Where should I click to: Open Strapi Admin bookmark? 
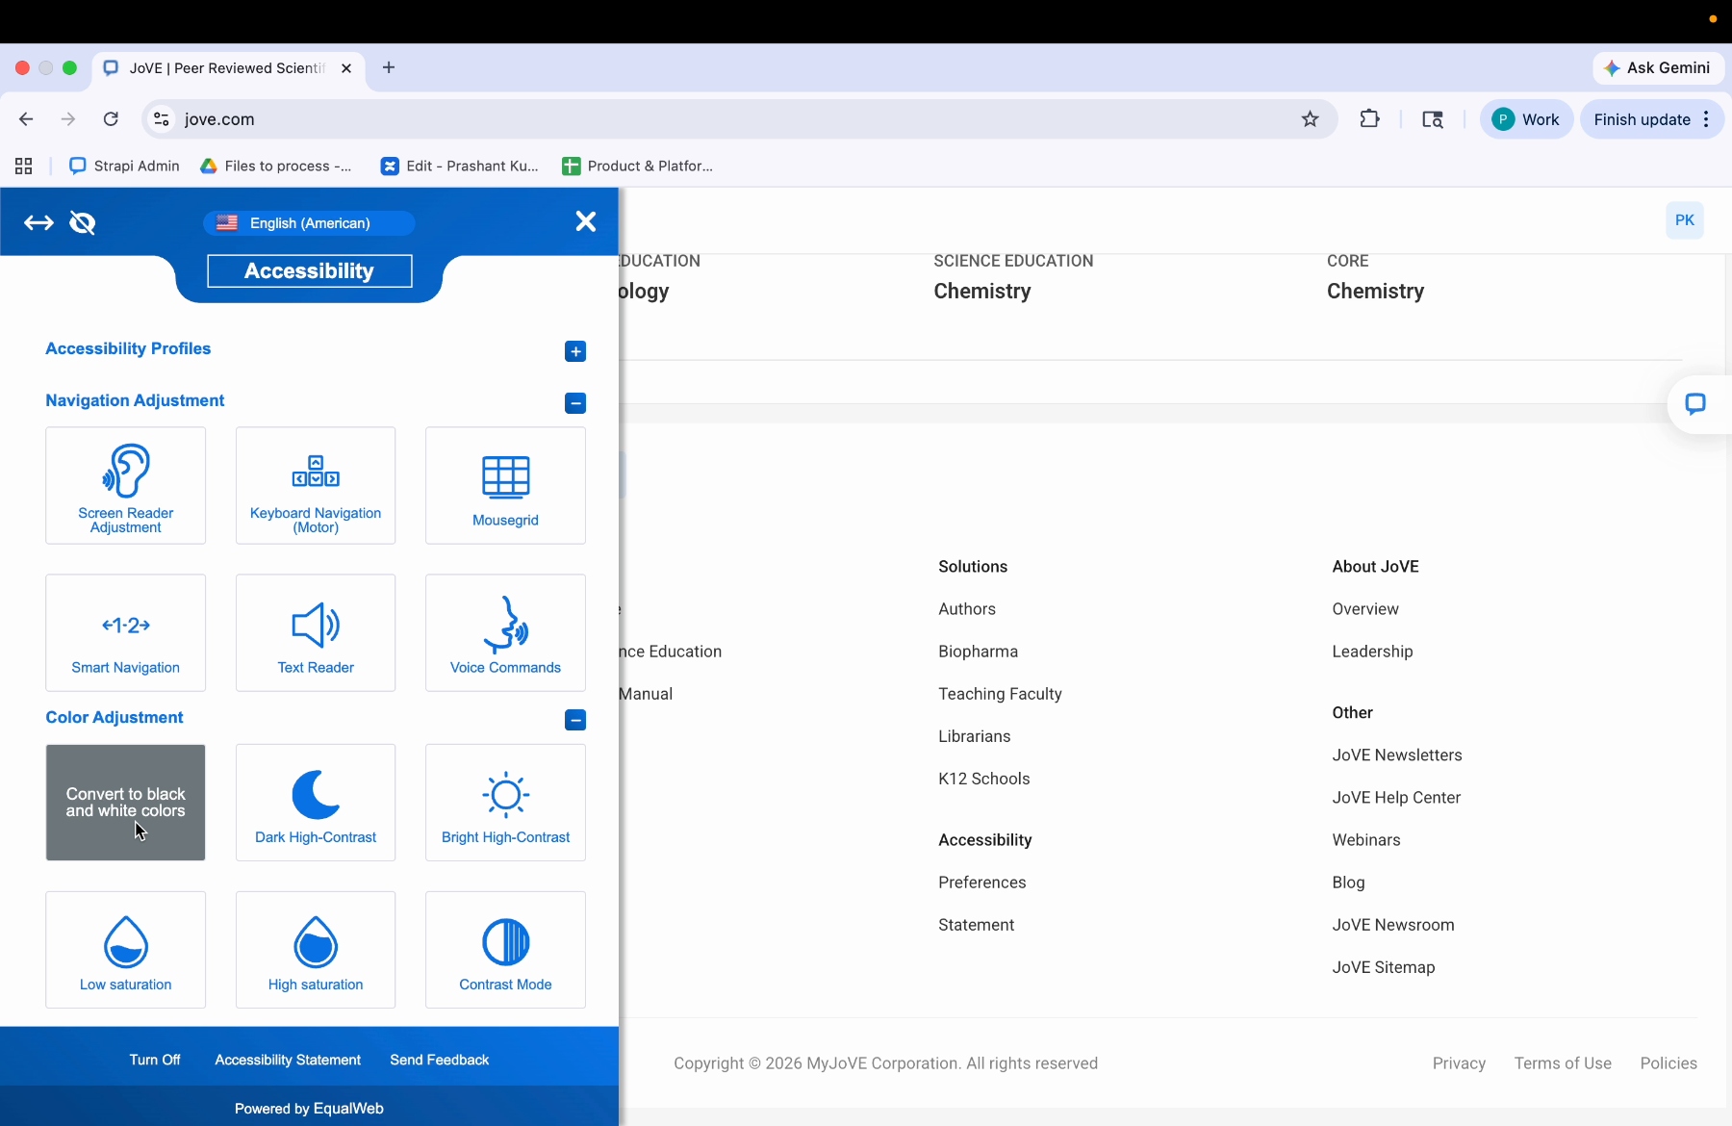tap(125, 166)
